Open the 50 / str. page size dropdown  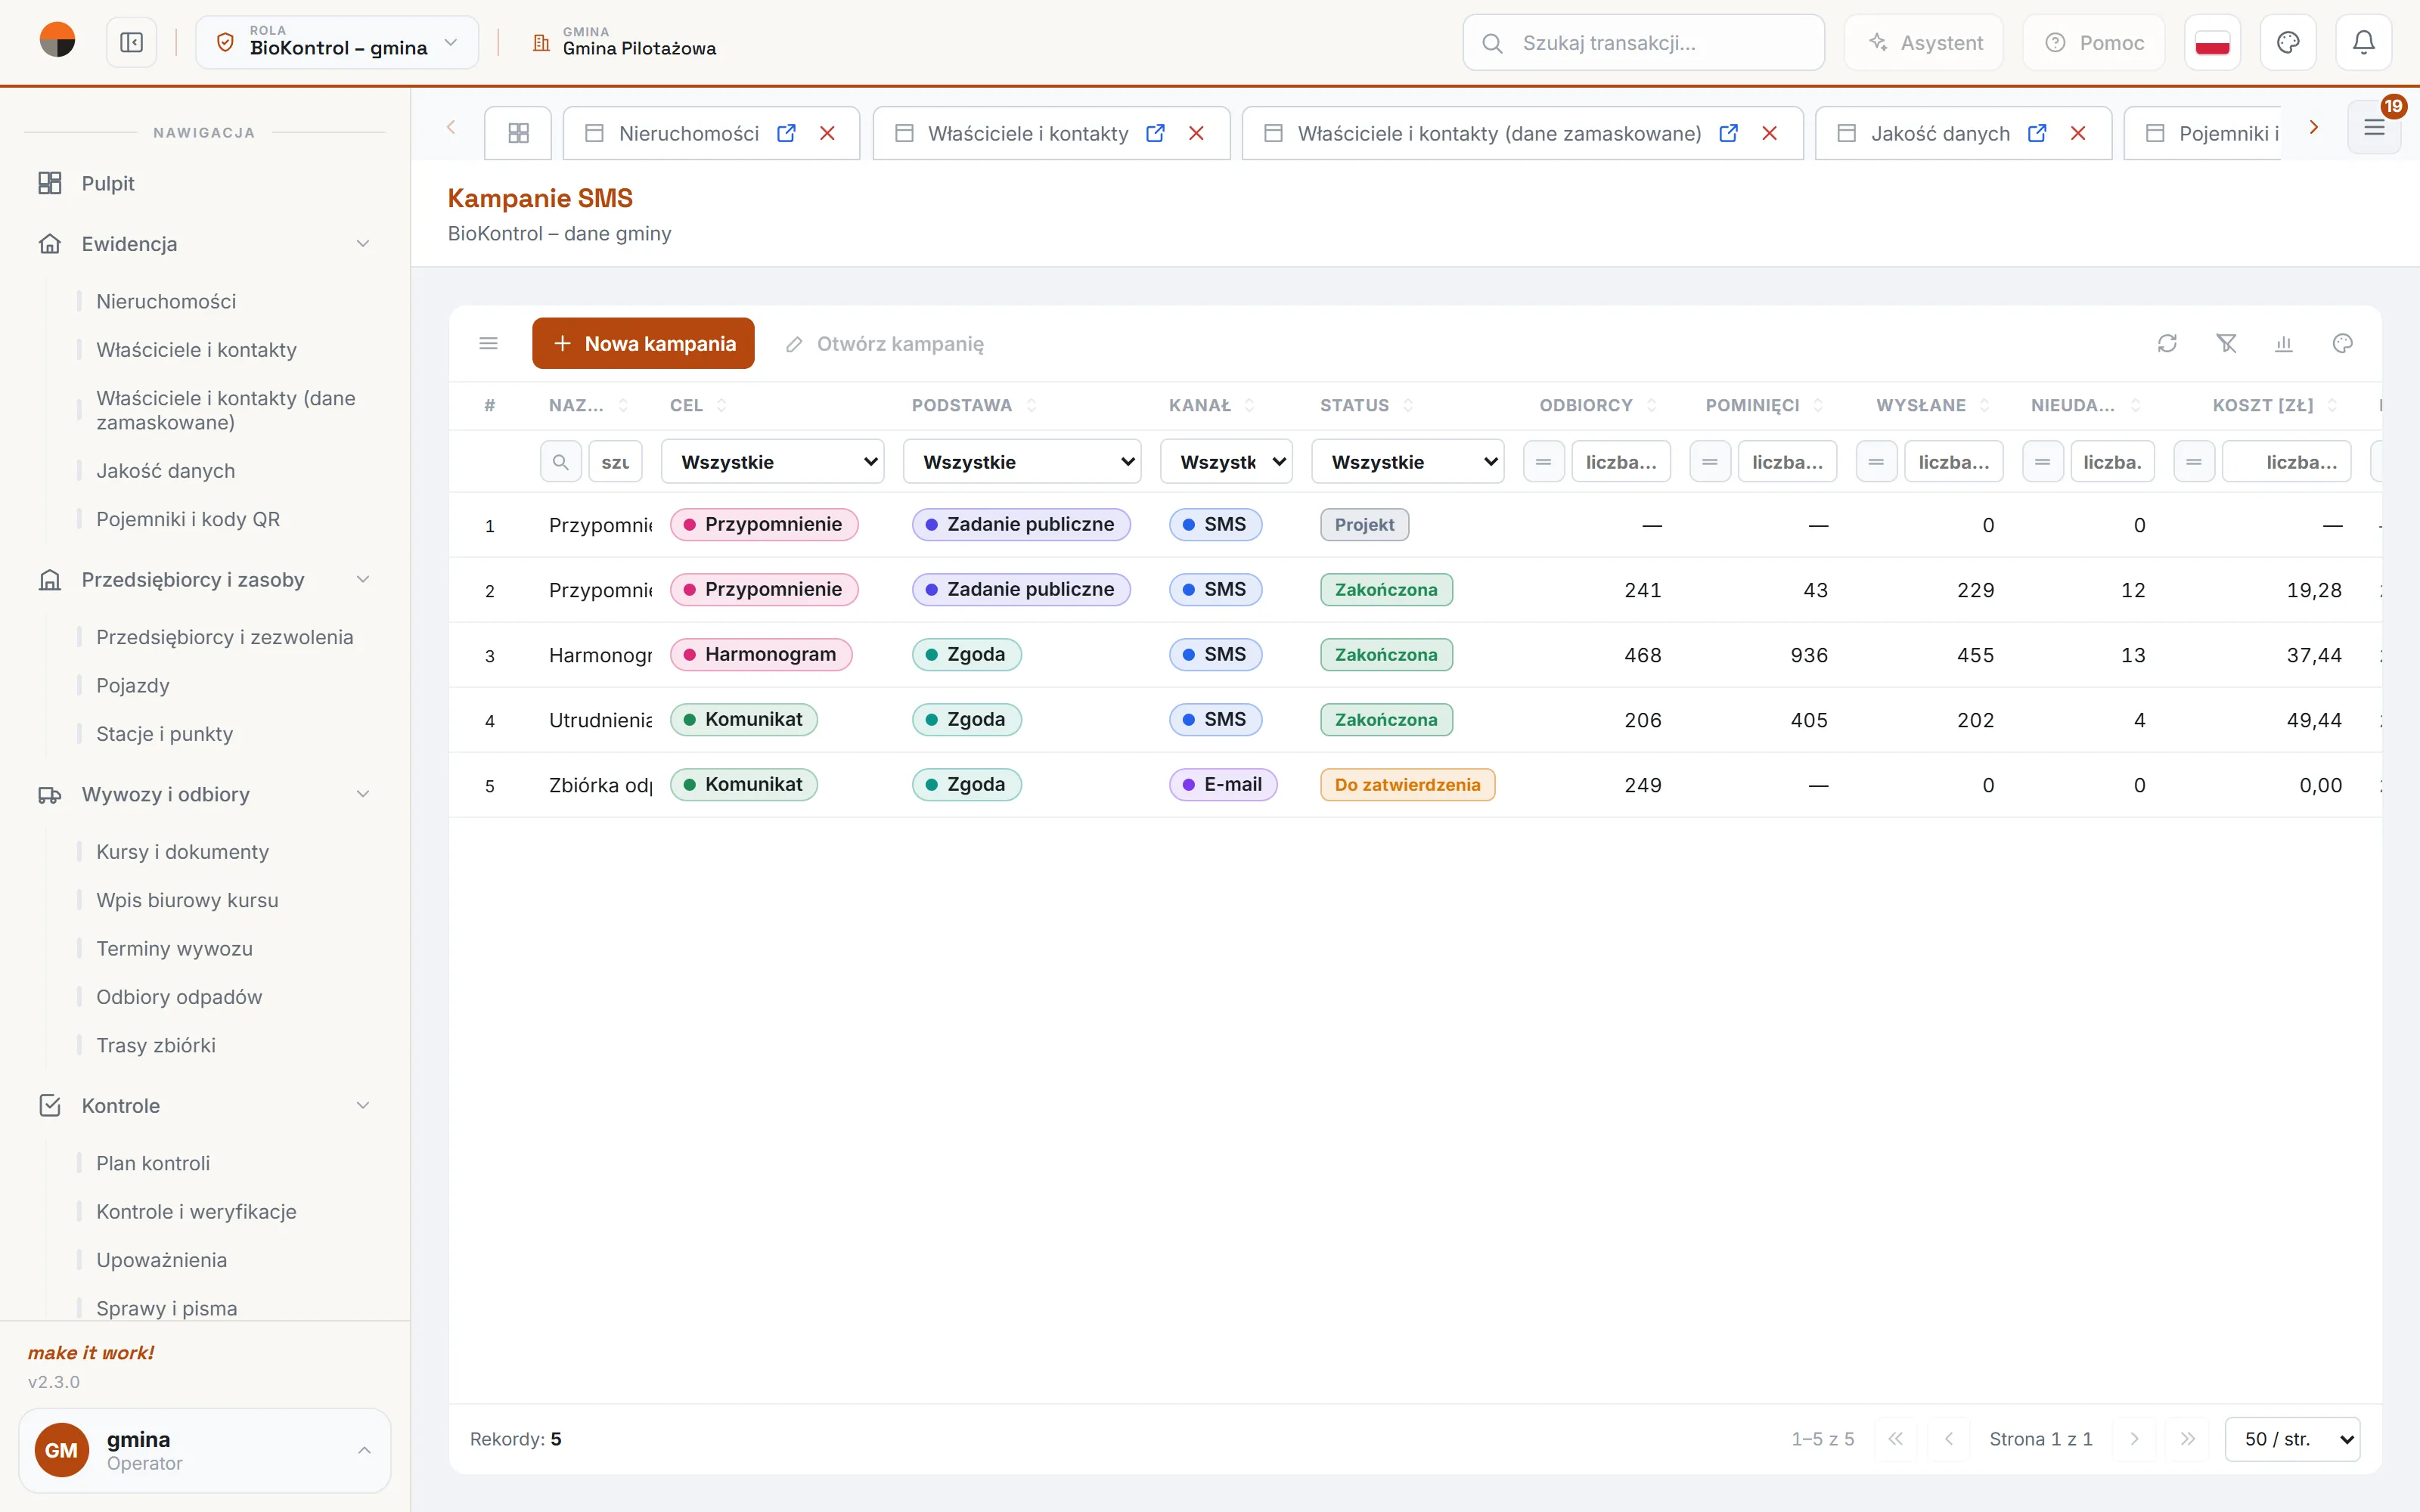2292,1439
